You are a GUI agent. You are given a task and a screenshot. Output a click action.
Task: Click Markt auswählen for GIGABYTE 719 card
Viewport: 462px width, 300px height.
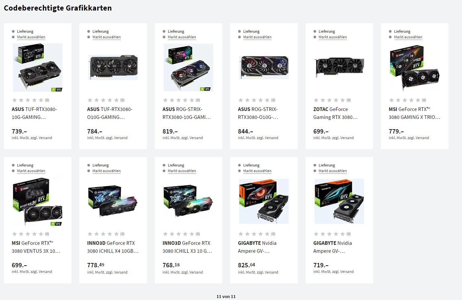pos(333,171)
